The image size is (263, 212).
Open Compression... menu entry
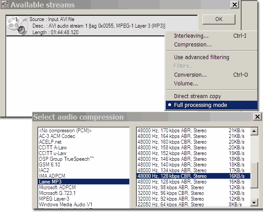click(211, 45)
